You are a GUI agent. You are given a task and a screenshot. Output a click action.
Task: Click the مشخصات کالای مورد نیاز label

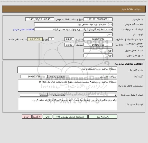[130, 86]
